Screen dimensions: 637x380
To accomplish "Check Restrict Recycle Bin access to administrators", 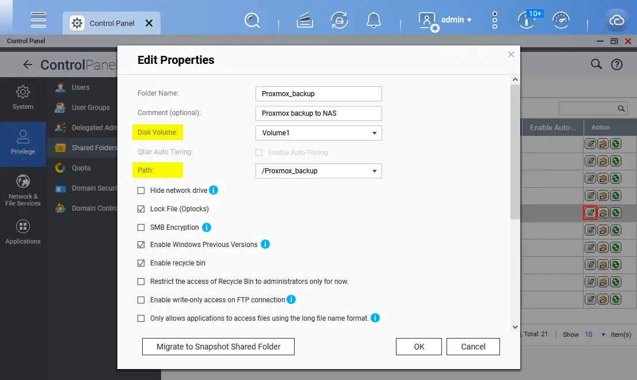I will coord(141,282).
